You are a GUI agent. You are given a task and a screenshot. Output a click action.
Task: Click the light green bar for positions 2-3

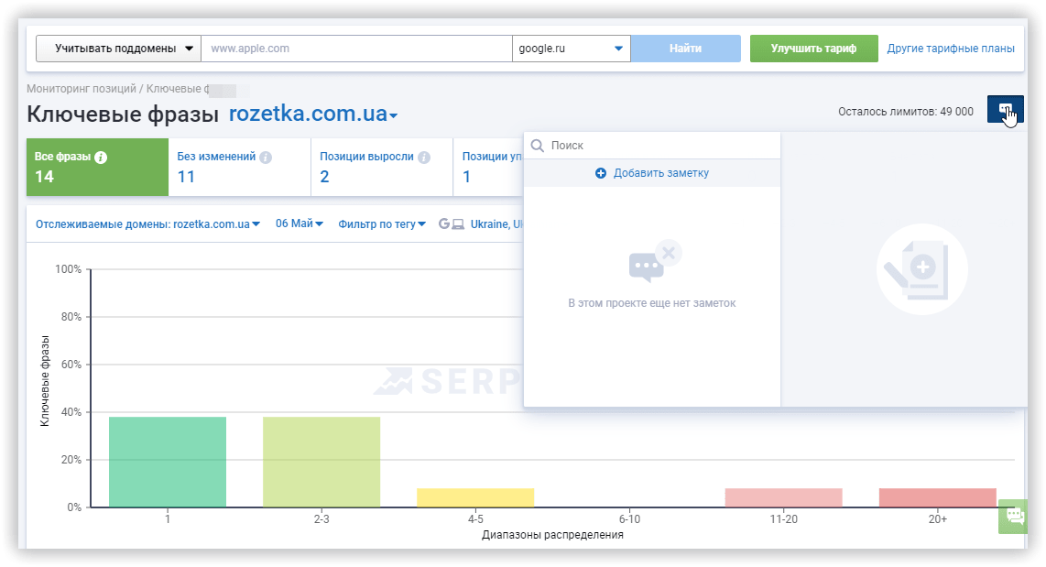[321, 462]
